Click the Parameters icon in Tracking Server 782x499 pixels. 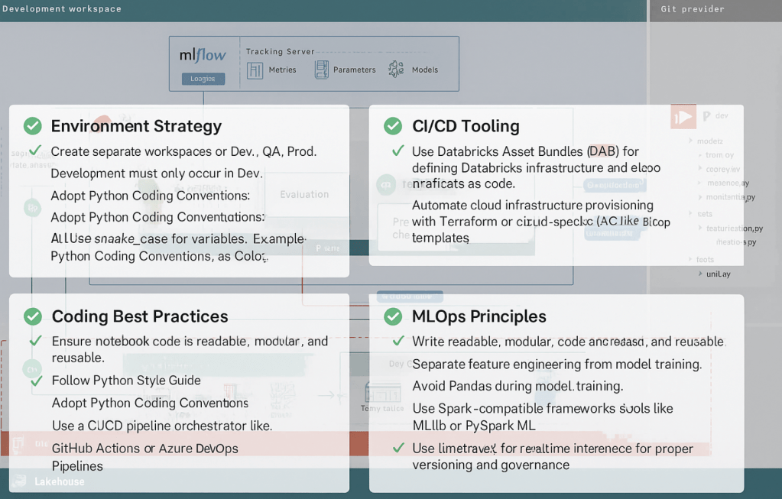pyautogui.click(x=322, y=70)
